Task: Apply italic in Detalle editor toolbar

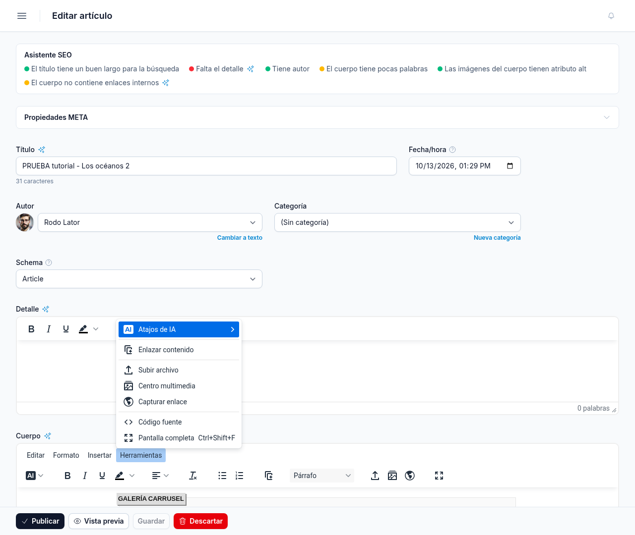Action: [x=49, y=329]
